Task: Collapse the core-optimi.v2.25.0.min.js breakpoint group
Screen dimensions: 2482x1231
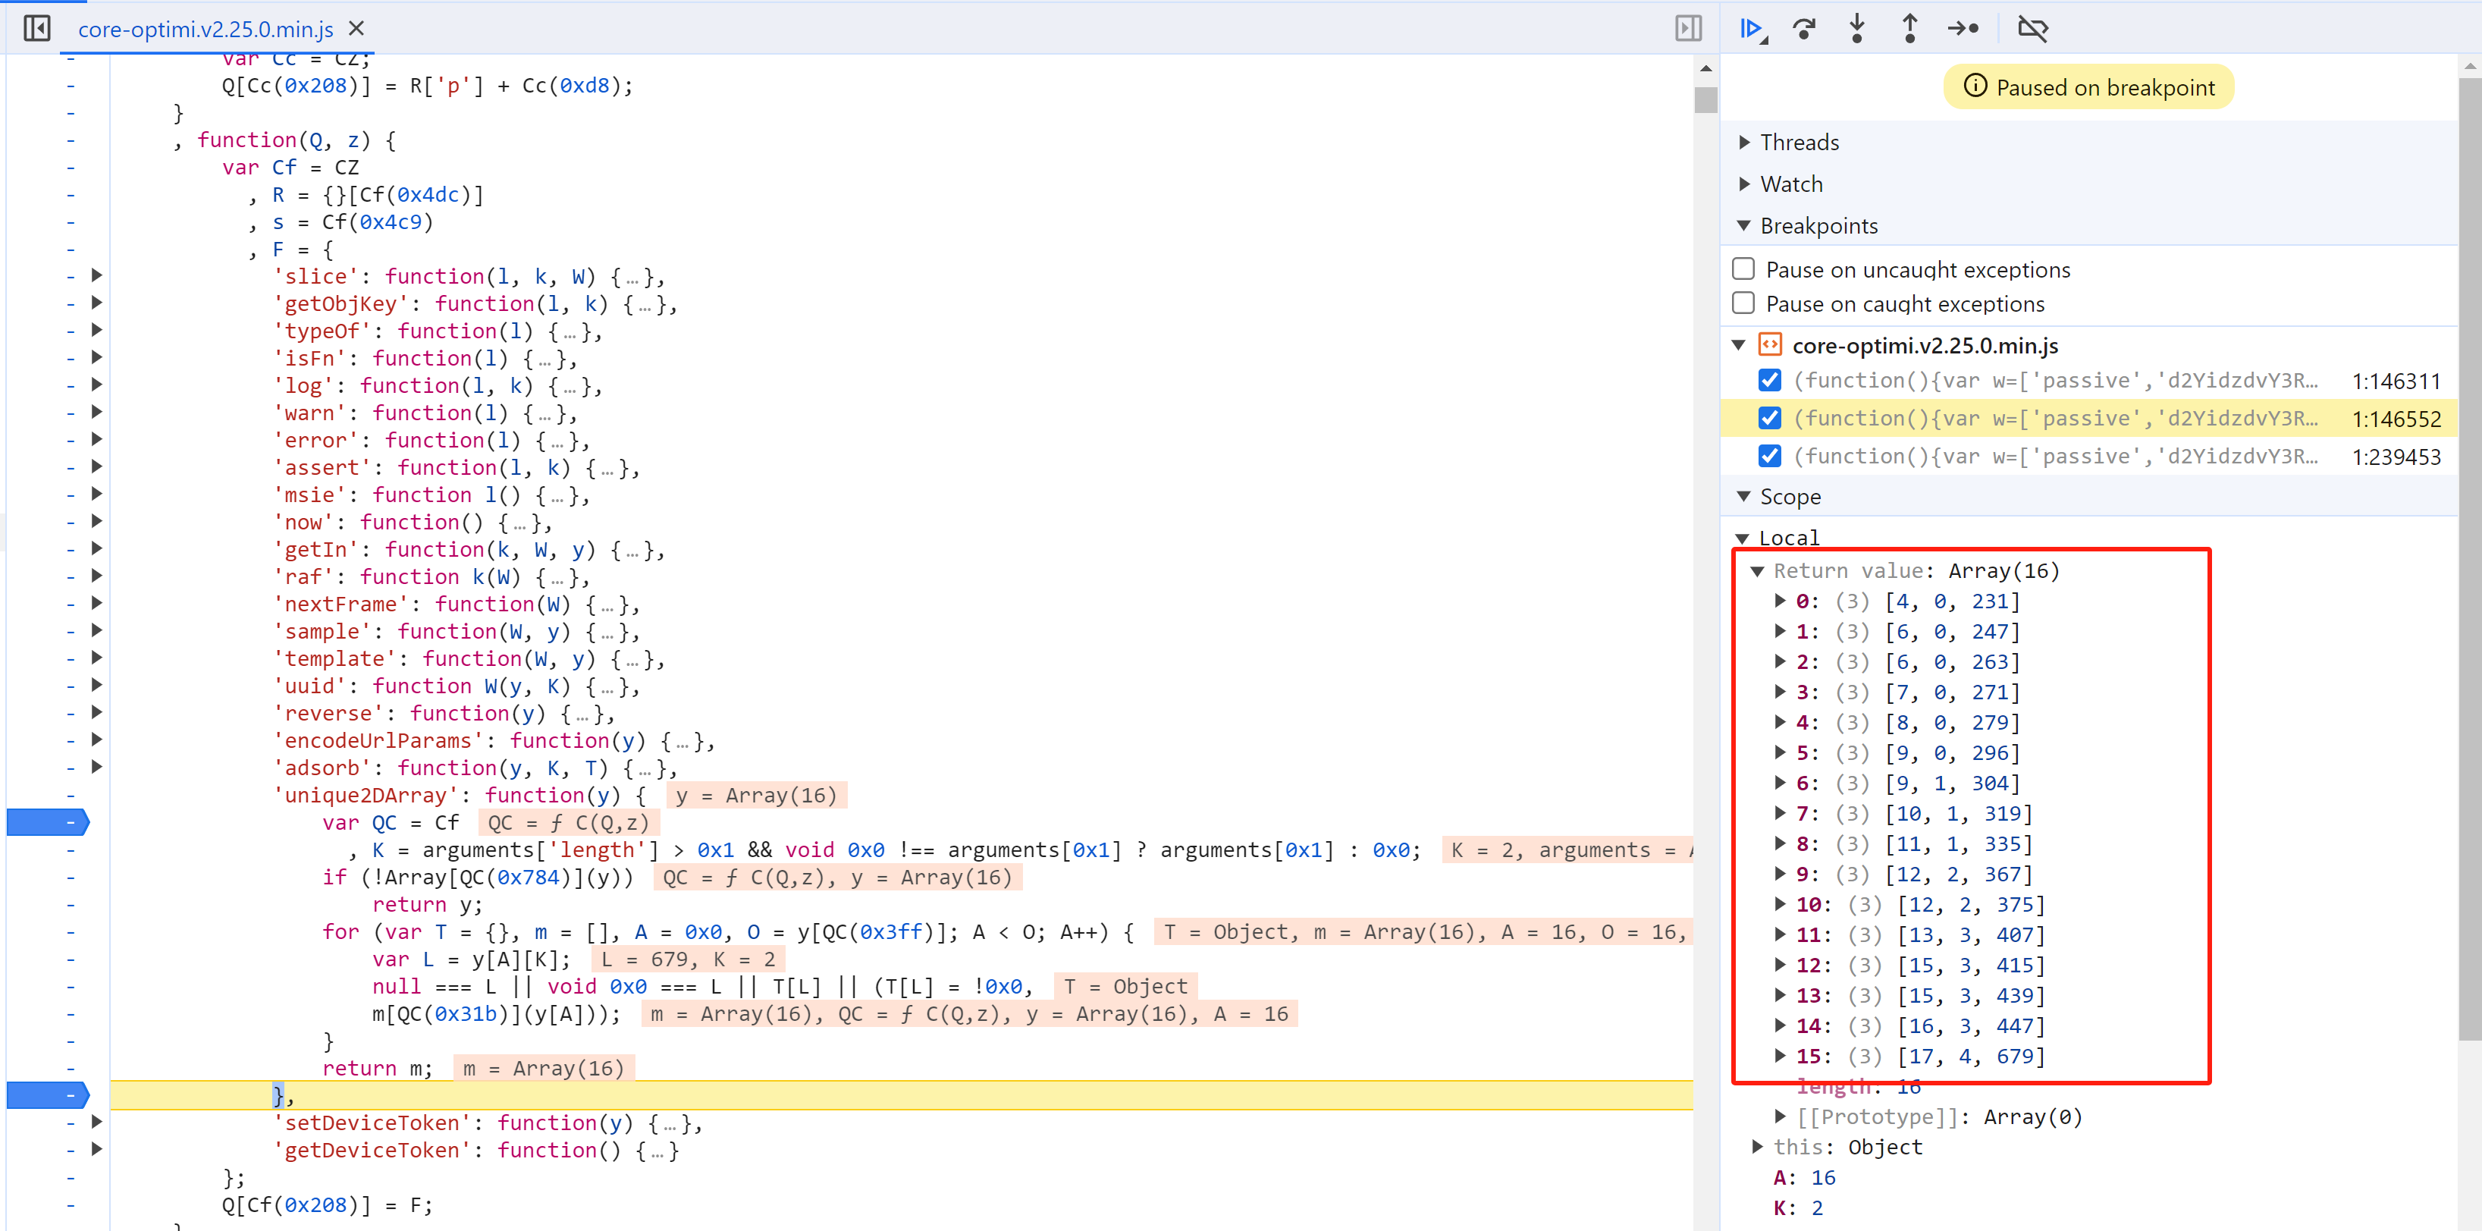Action: (x=1739, y=345)
